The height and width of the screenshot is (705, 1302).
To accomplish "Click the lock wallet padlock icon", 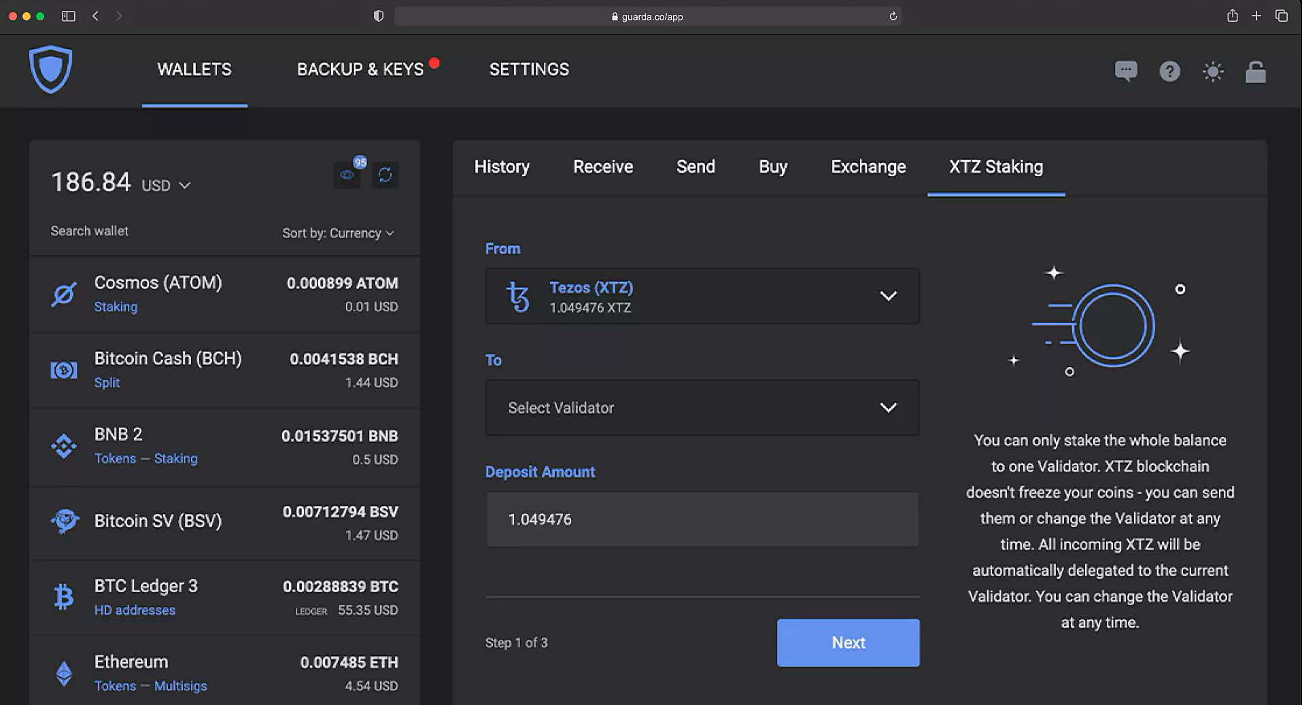I will (x=1255, y=71).
